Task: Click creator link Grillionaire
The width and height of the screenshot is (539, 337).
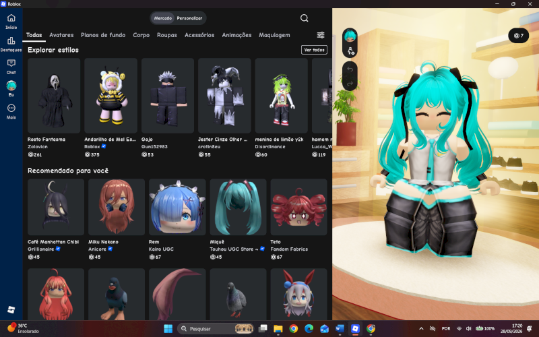Action: pos(41,249)
